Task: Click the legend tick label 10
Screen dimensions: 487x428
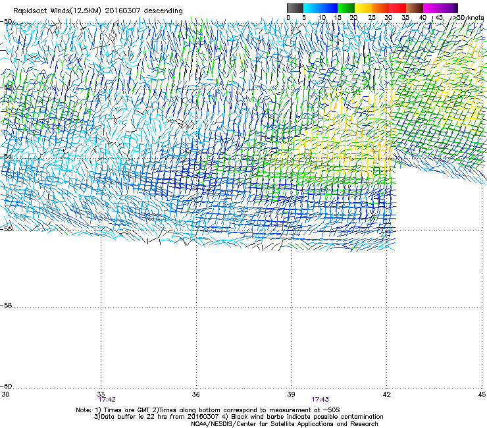Action: coord(322,18)
